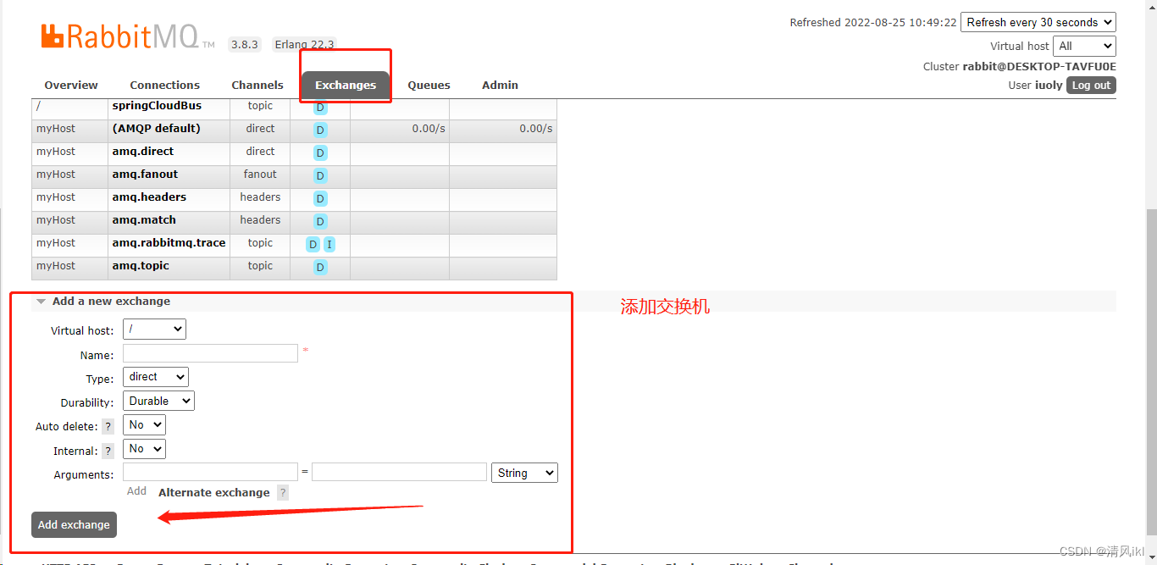Click D badge in amq.headers row
1157x565 pixels.
(320, 199)
